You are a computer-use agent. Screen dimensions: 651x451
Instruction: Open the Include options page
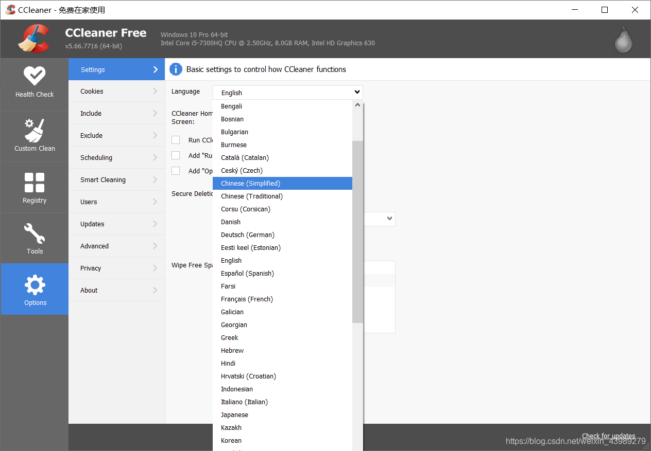click(116, 114)
